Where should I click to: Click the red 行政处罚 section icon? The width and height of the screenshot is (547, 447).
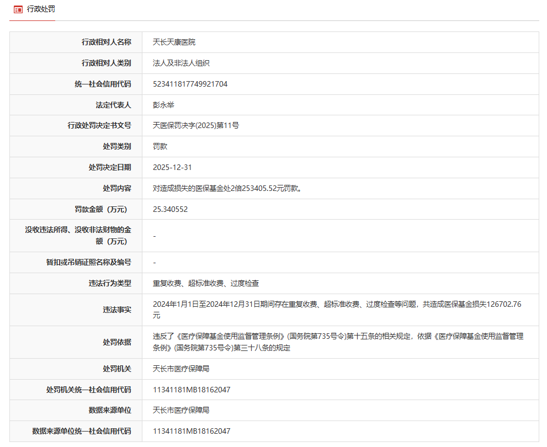click(18, 9)
